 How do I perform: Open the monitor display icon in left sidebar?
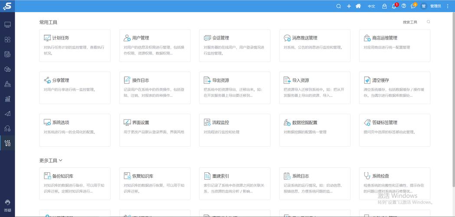click(x=7, y=25)
